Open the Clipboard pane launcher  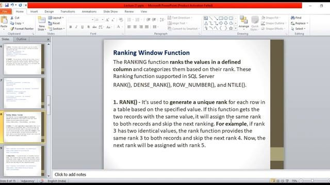pos(33,34)
